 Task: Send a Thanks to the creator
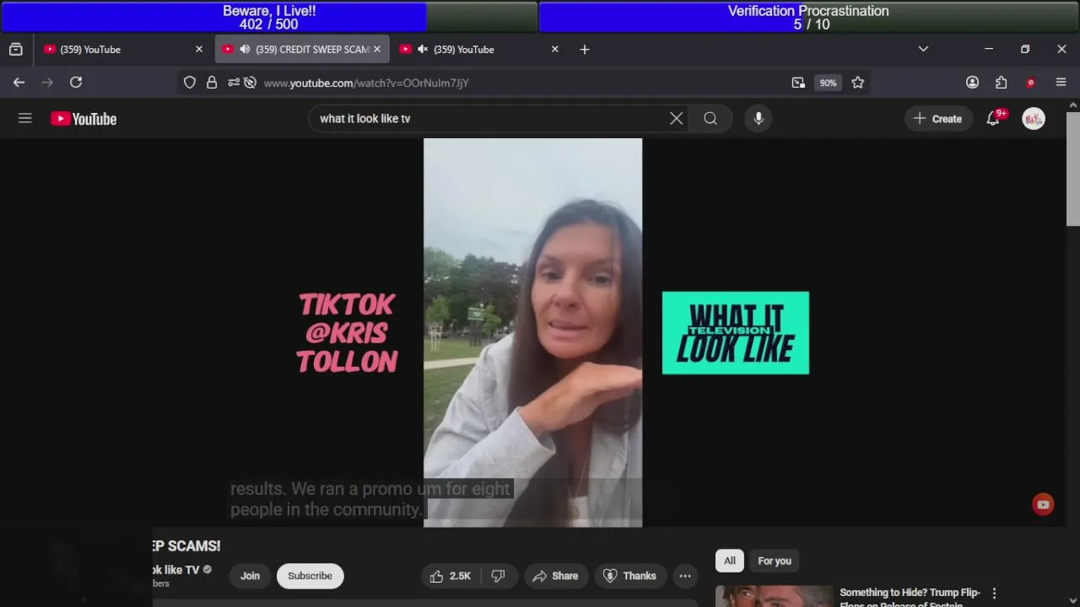pos(629,576)
